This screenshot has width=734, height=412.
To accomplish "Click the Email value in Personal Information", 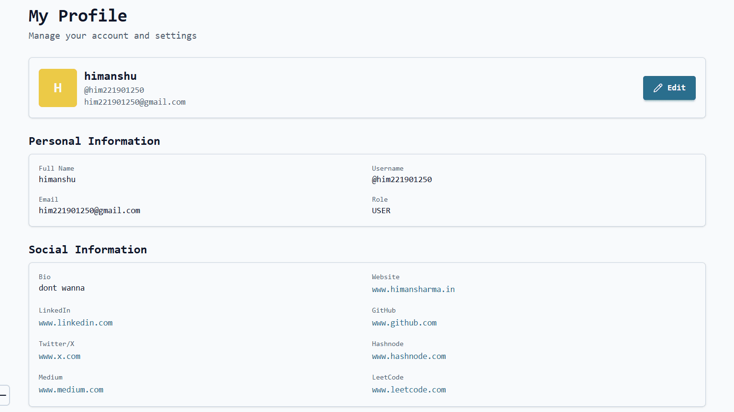I will click(x=89, y=210).
